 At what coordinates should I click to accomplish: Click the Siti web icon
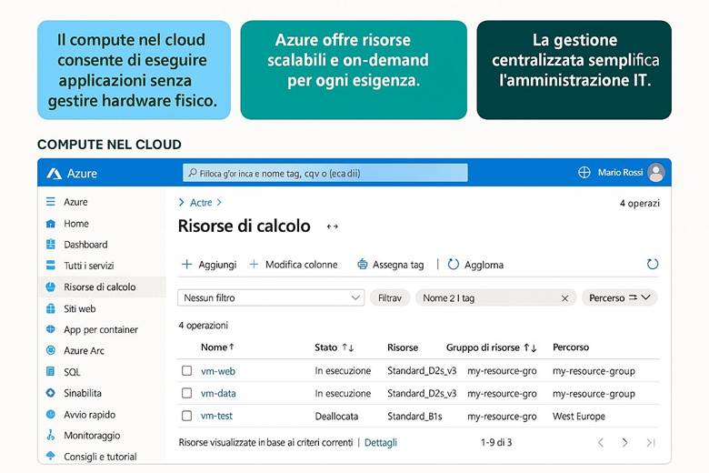(51, 308)
